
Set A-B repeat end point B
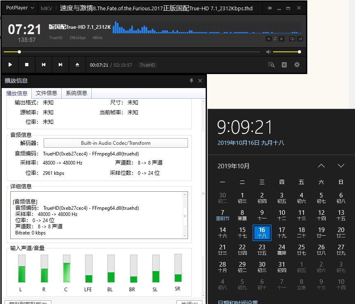click(x=281, y=39)
